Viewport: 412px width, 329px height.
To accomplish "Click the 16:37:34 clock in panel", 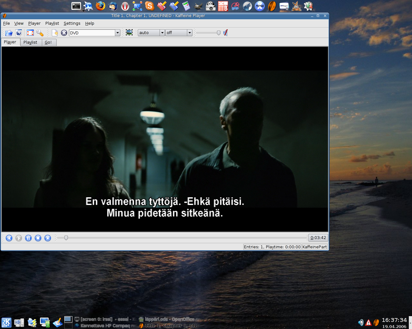I will point(394,320).
